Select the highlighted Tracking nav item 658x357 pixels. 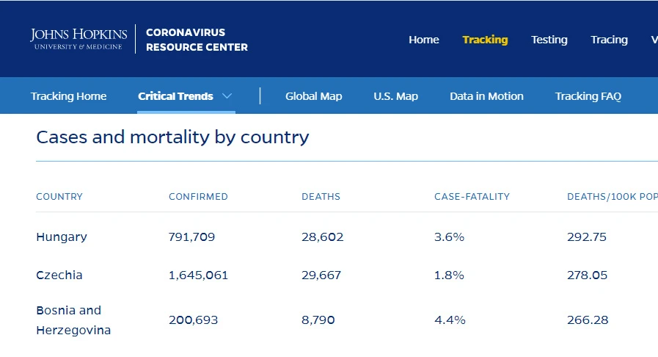(x=485, y=40)
